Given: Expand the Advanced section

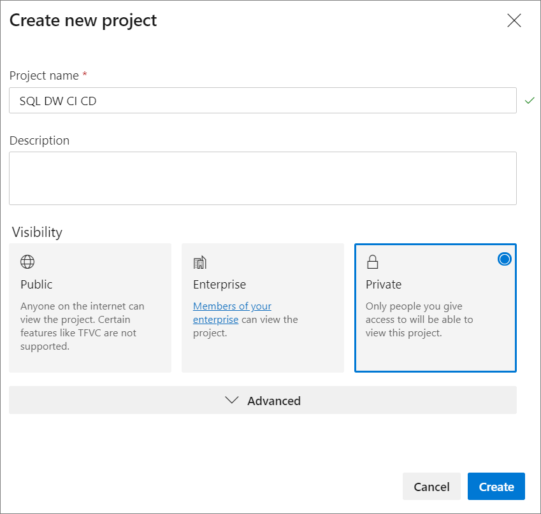Looking at the screenshot, I should pyautogui.click(x=263, y=401).
